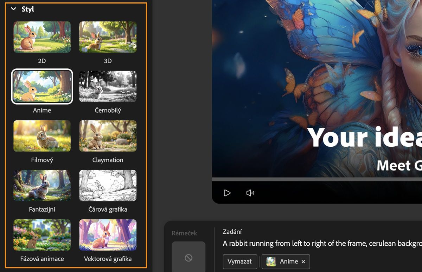Click the Vektorová grafika label
Image resolution: width=422 pixels, height=272 pixels.
(108, 259)
